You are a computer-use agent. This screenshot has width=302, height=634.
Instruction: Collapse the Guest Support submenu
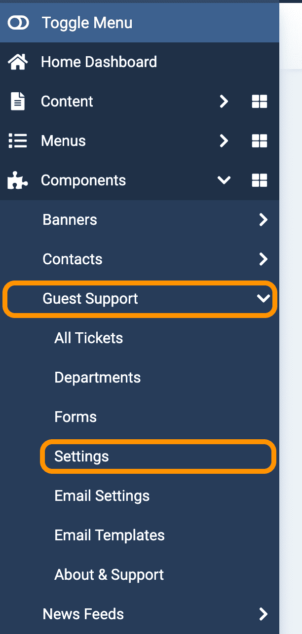[264, 298]
